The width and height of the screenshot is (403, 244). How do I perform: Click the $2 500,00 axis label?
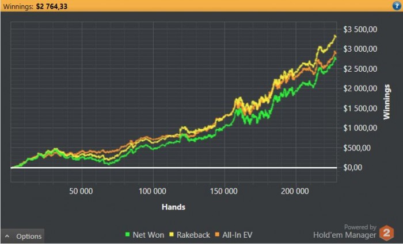point(360,69)
